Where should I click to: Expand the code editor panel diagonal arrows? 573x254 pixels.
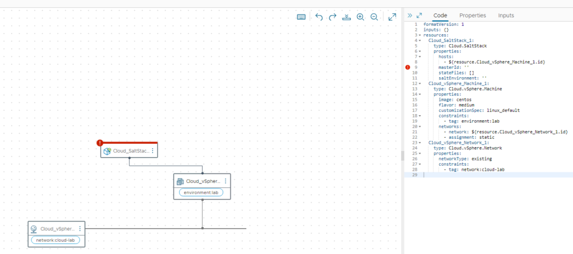[x=419, y=16]
